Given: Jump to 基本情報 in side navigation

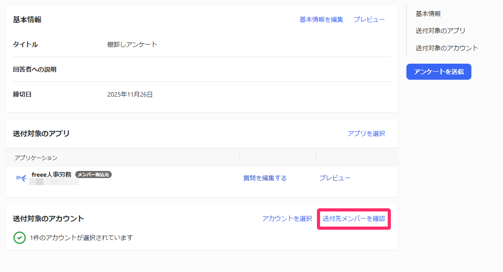Looking at the screenshot, I should (428, 14).
